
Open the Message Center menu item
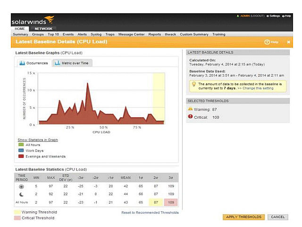[x=131, y=34]
